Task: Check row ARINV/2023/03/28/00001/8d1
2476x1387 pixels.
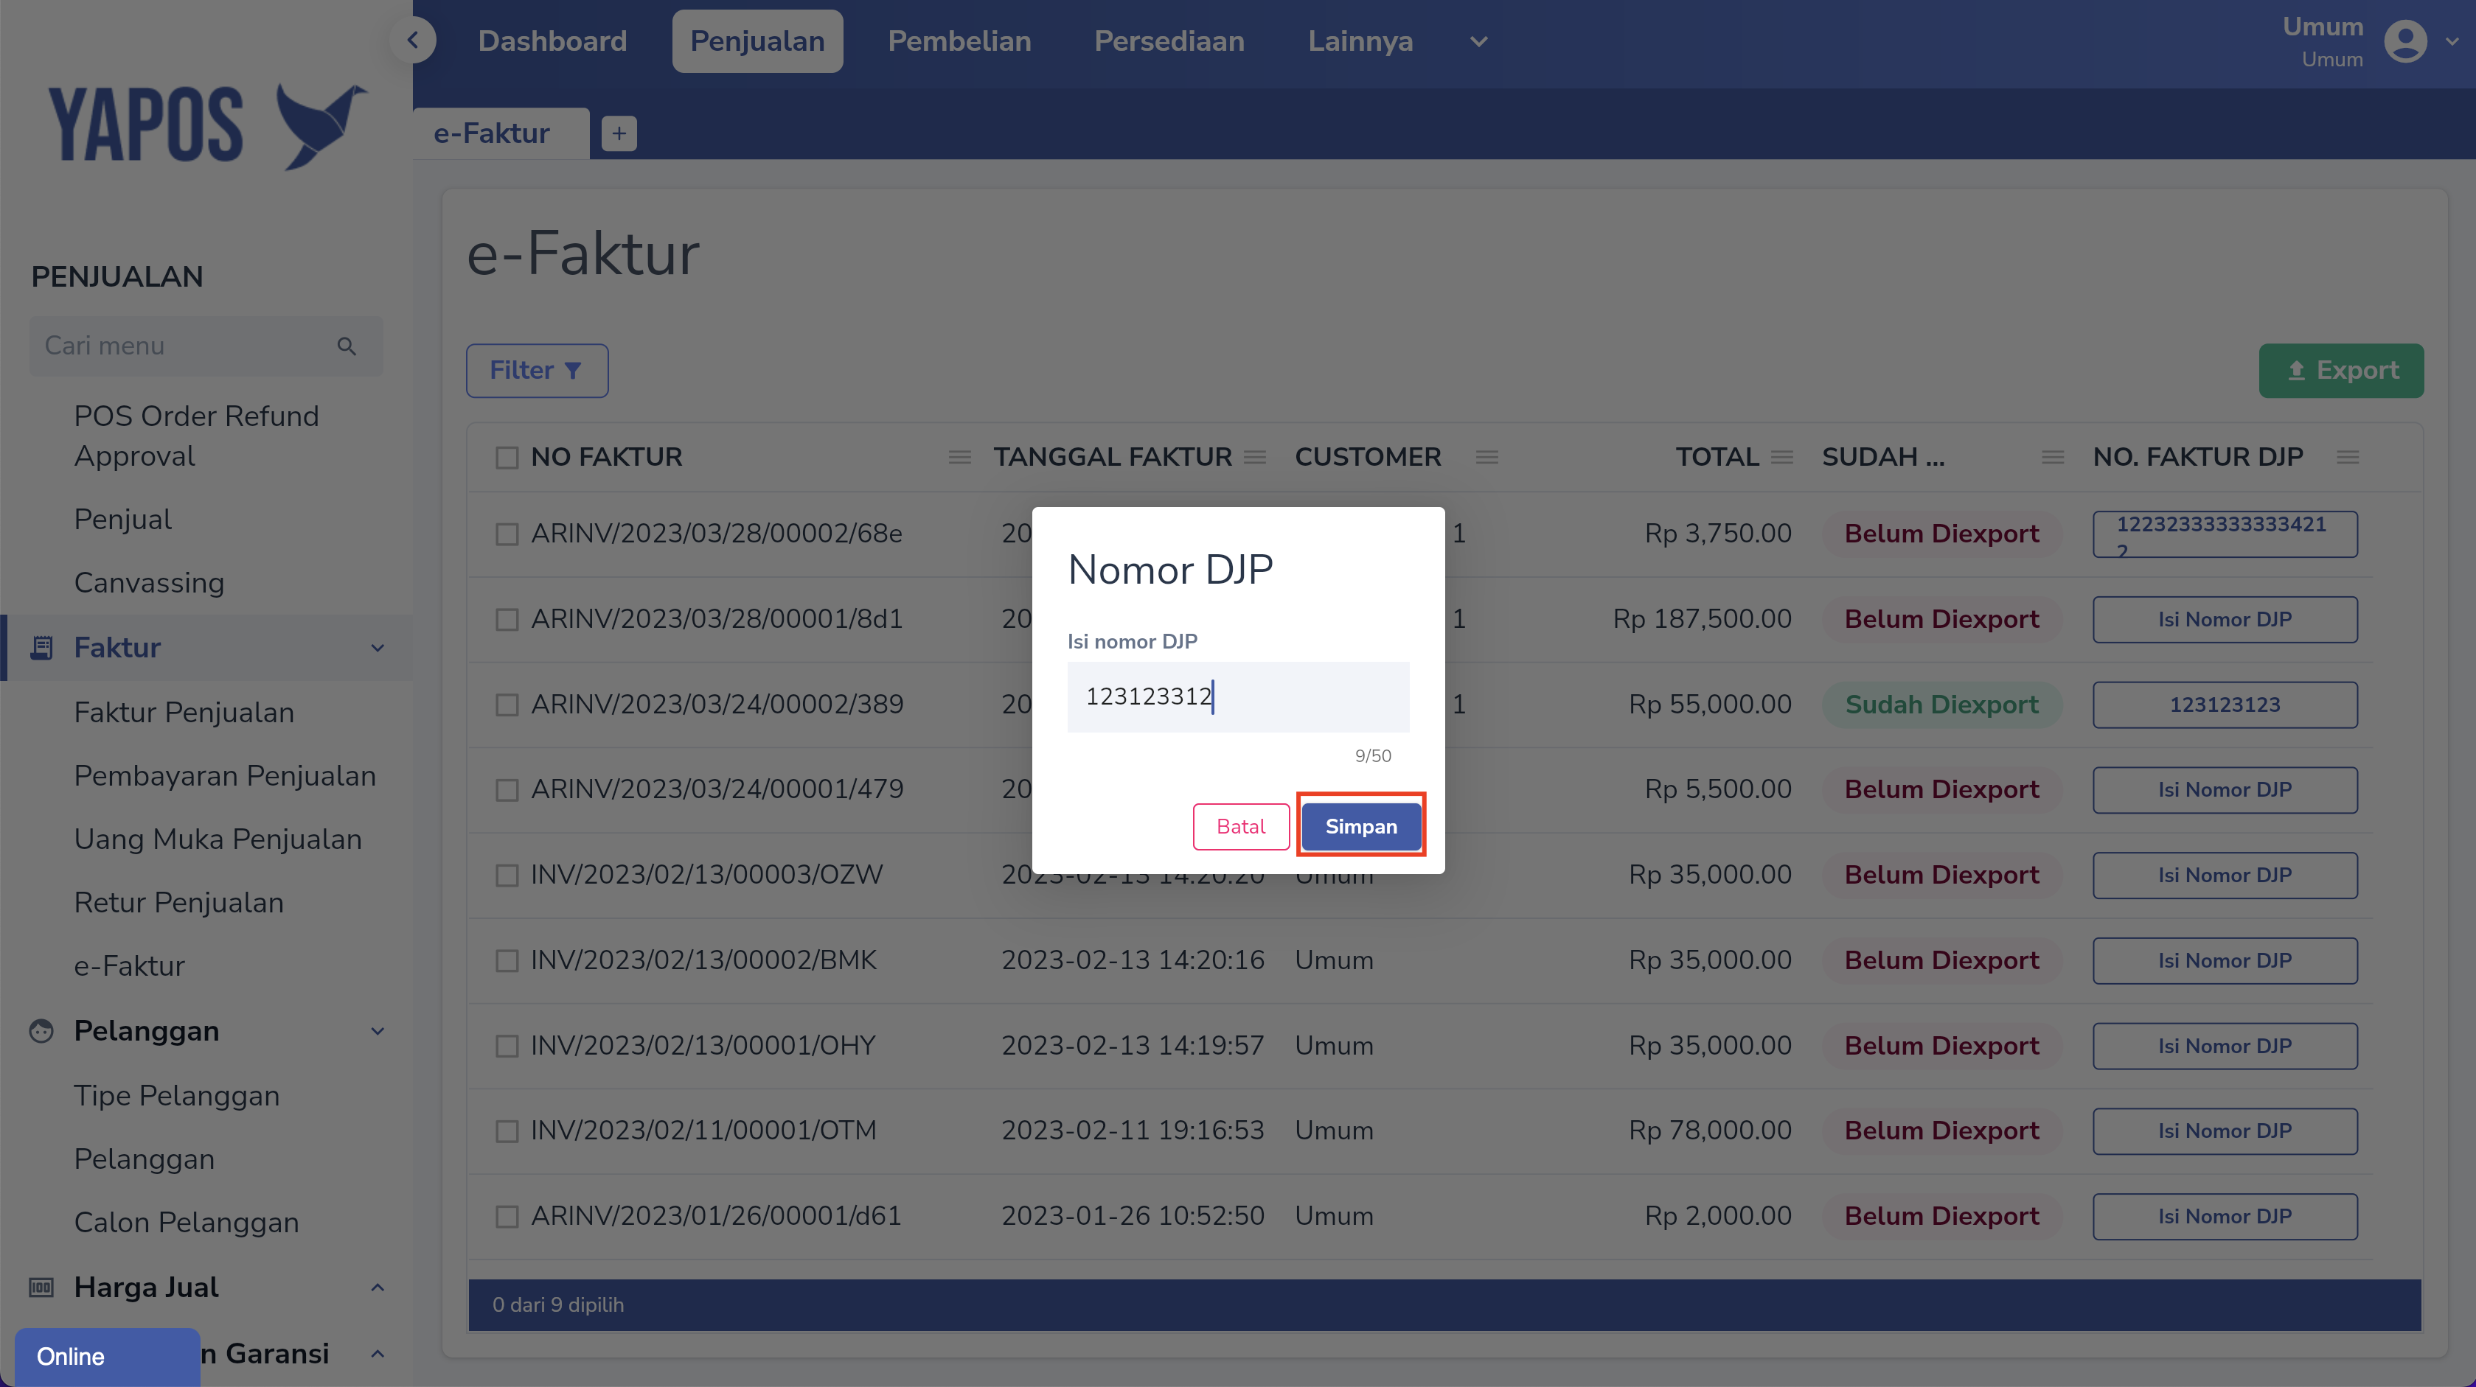Action: [x=507, y=620]
